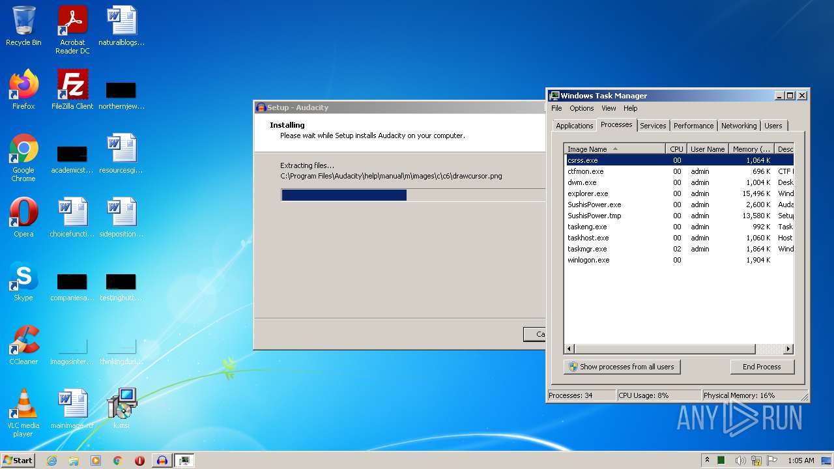Launch Acrobat Reader DC shortcut
Screen dimensions: 834x469
pos(72,30)
